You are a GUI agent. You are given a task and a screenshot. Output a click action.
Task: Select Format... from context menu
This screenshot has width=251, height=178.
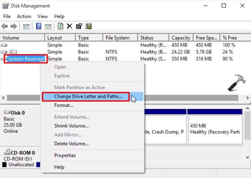click(93, 105)
